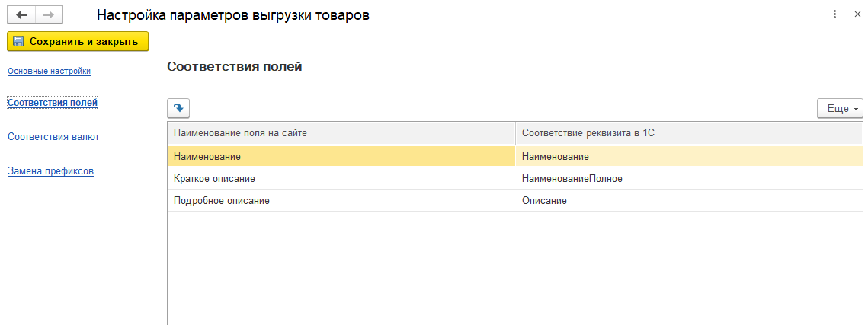868x325 pixels.
Task: Click the back arrow navigation button
Action: [x=21, y=15]
